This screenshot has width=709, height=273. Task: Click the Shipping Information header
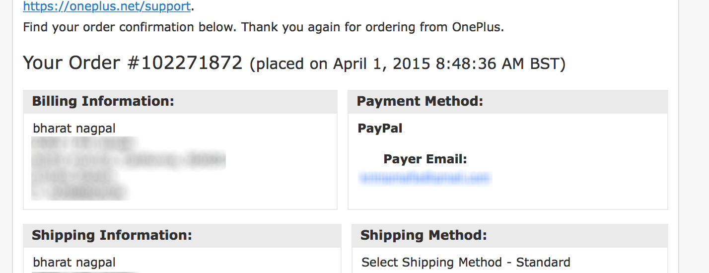point(112,235)
